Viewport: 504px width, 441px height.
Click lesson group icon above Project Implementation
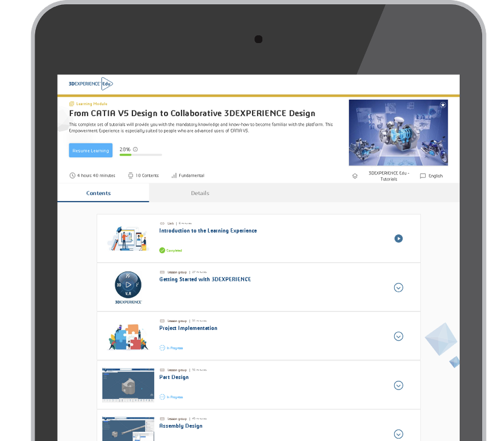pyautogui.click(x=162, y=321)
